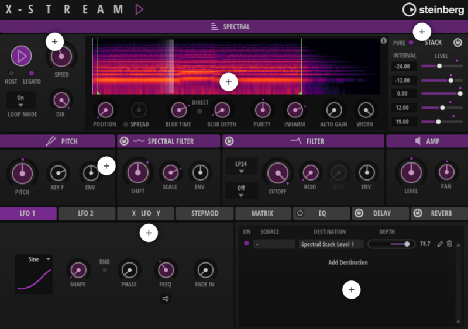This screenshot has height=329, width=468.
Task: Click Add Destination
Action: coord(348,262)
